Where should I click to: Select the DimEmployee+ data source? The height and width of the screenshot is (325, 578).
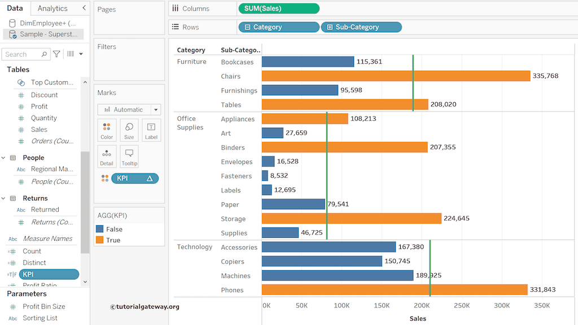[45, 23]
